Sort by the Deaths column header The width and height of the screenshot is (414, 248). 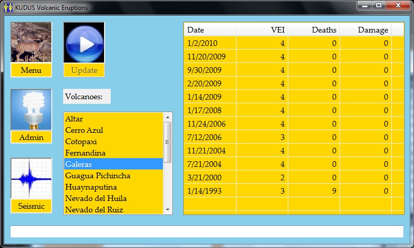[314, 30]
